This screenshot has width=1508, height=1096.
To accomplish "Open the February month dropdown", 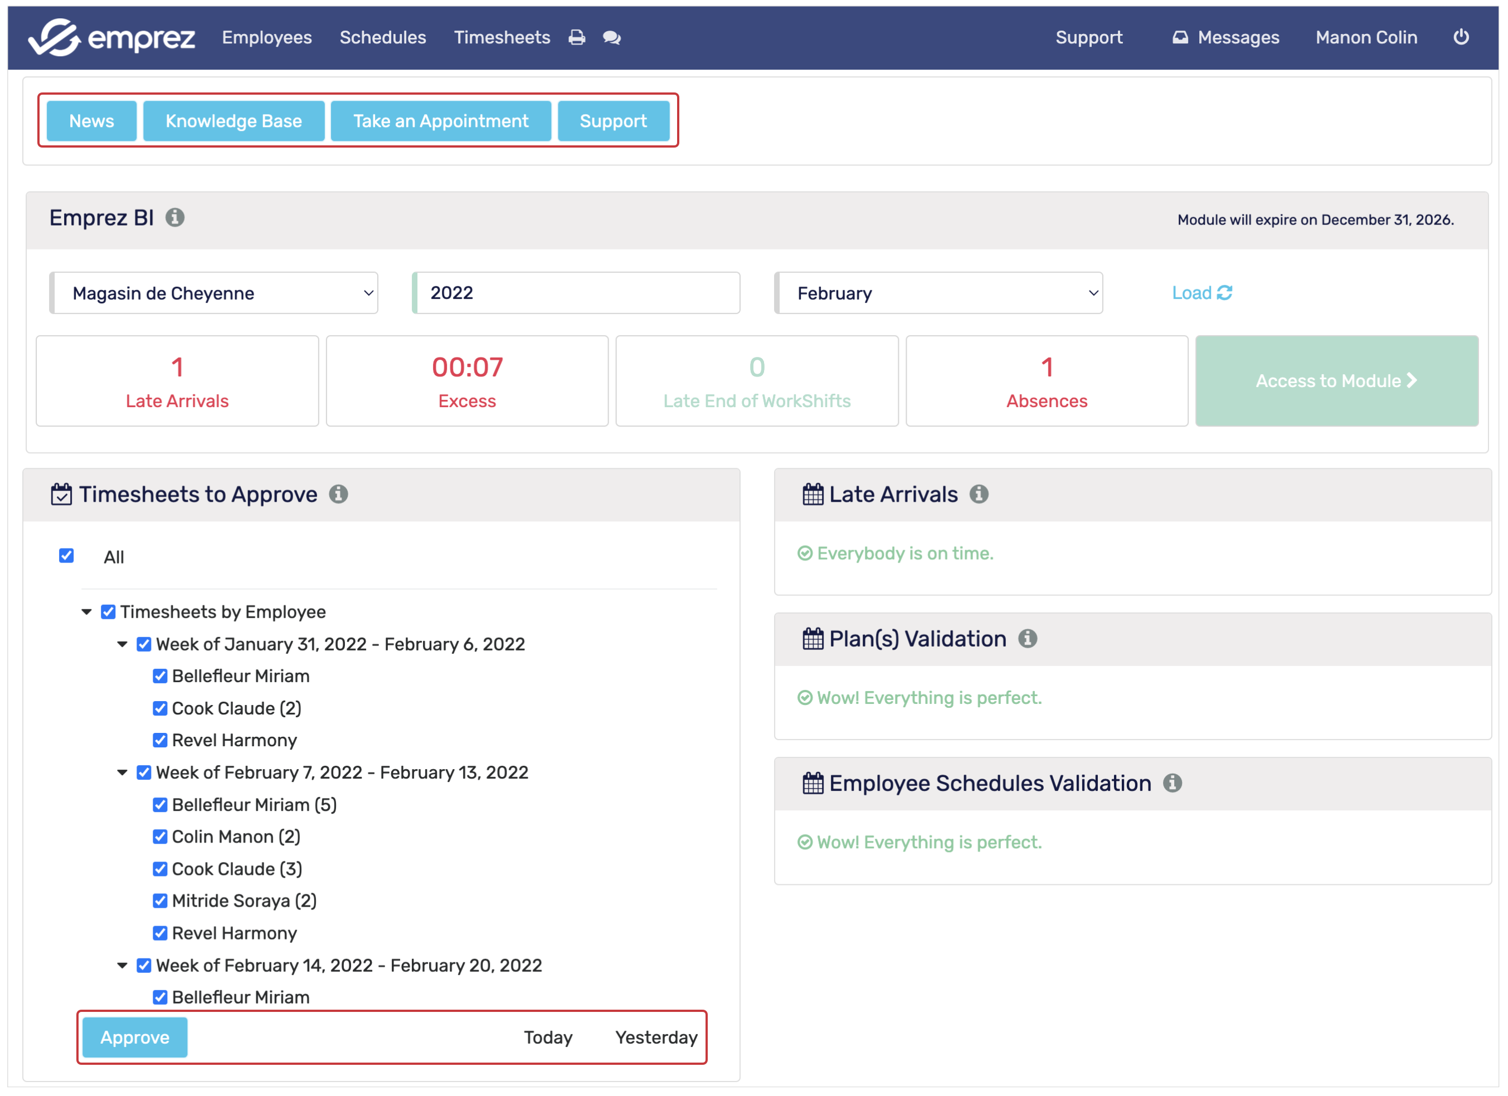I will pos(938,292).
